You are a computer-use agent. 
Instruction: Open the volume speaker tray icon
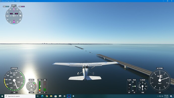click(162, 96)
